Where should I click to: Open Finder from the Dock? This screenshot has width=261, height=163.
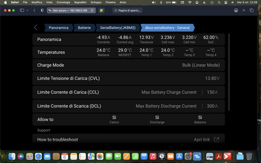pyautogui.click(x=12, y=156)
